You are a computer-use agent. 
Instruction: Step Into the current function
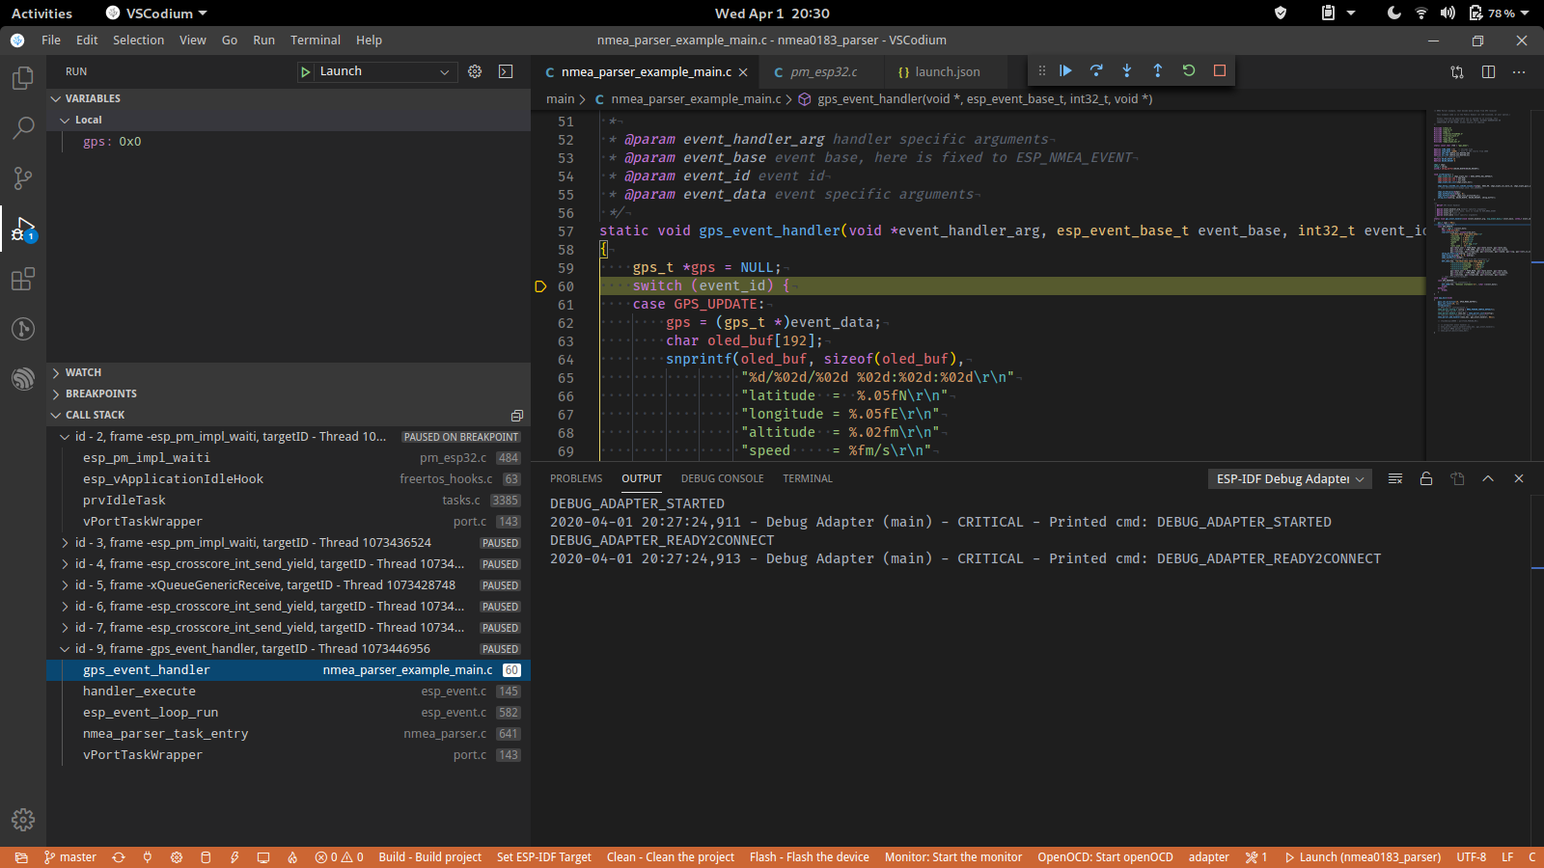[x=1127, y=70]
